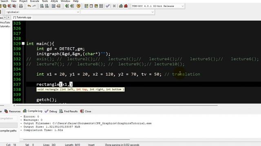This screenshot has height=146, width=261.
Task: Click the 'translation' comment text
Action: click(186, 74)
